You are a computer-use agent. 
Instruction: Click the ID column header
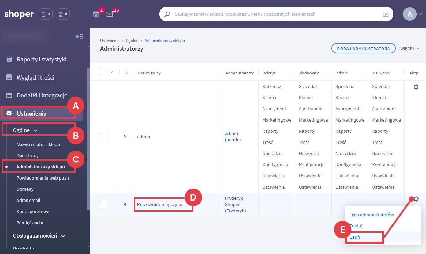pyautogui.click(x=126, y=73)
